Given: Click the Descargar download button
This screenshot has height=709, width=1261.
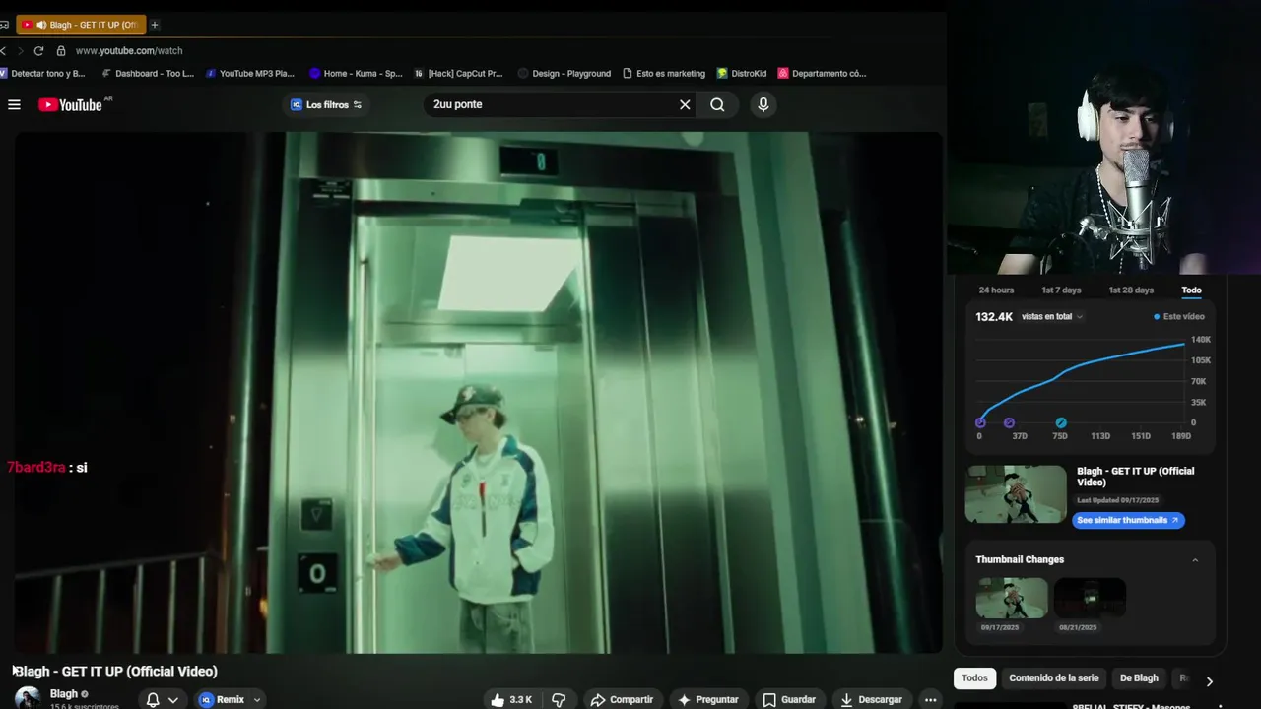Looking at the screenshot, I should (x=871, y=700).
